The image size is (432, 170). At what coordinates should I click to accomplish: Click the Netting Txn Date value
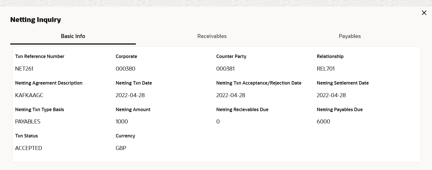point(130,95)
